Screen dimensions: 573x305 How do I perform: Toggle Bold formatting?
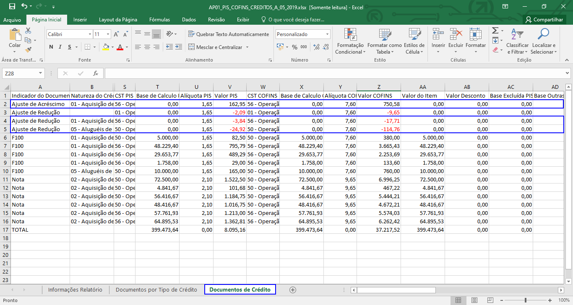click(51, 47)
